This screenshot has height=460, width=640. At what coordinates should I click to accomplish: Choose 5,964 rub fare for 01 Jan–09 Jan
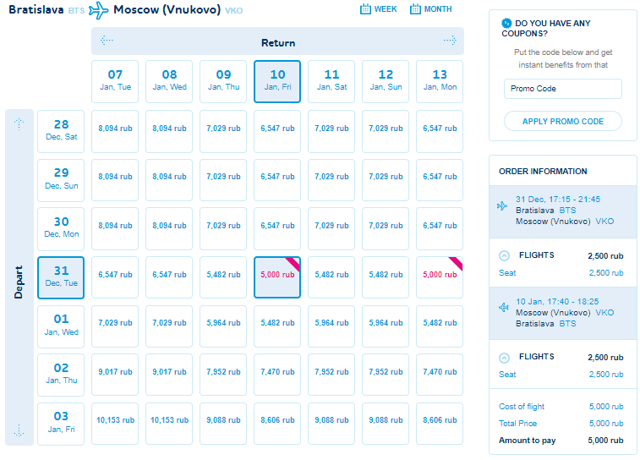click(x=223, y=326)
